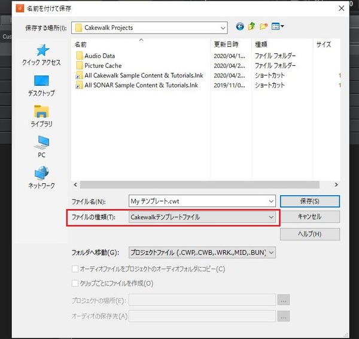Viewport: 359px width, 339px height.
Task: Click the Help (ヘルプ) button
Action: (x=309, y=234)
